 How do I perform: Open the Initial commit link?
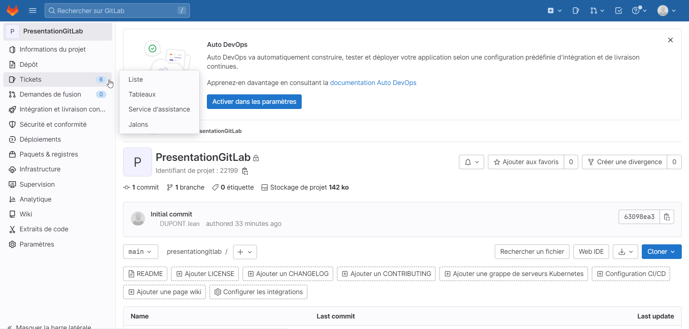point(171,214)
